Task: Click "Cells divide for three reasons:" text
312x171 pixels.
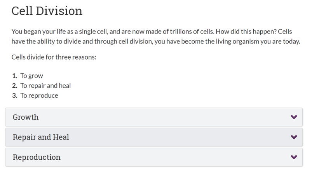Action: pyautogui.click(x=54, y=57)
